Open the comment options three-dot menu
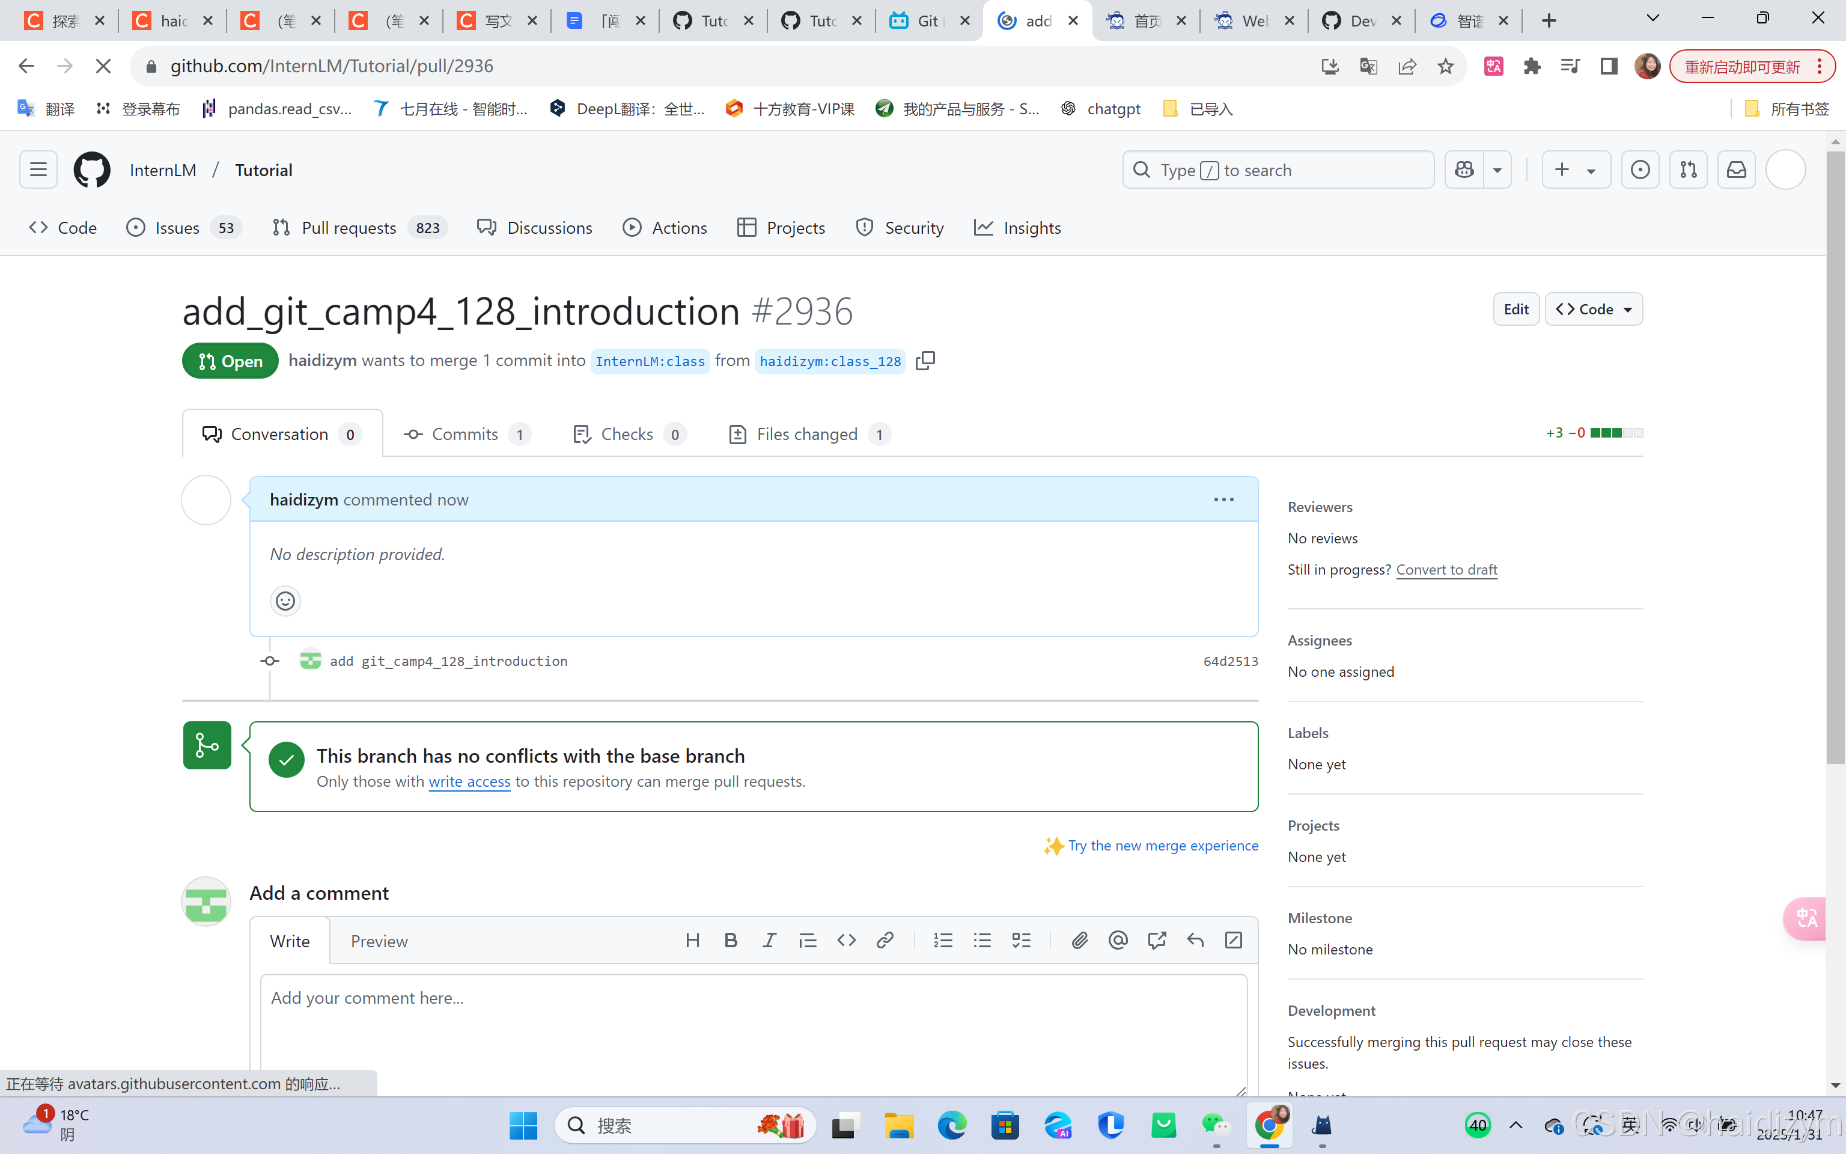This screenshot has height=1154, width=1846. [1223, 499]
